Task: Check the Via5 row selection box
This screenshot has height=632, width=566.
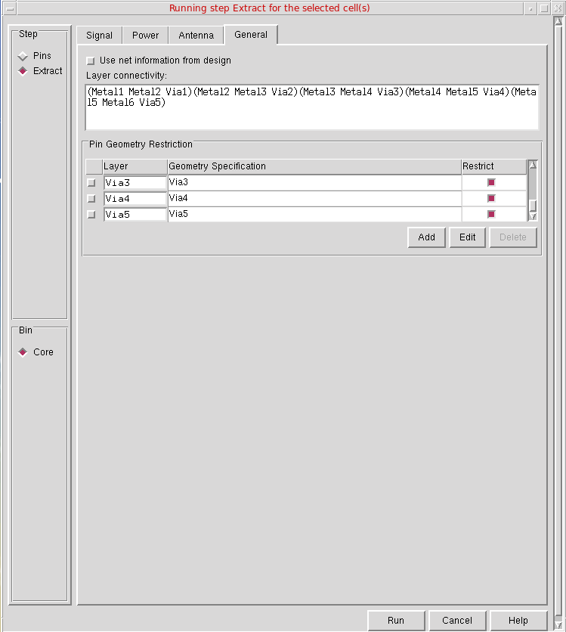Action: pyautogui.click(x=91, y=214)
